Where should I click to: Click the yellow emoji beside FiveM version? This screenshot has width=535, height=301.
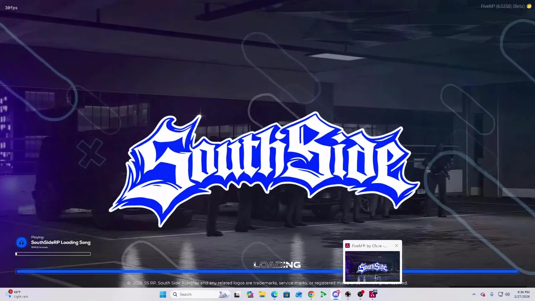tap(529, 6)
